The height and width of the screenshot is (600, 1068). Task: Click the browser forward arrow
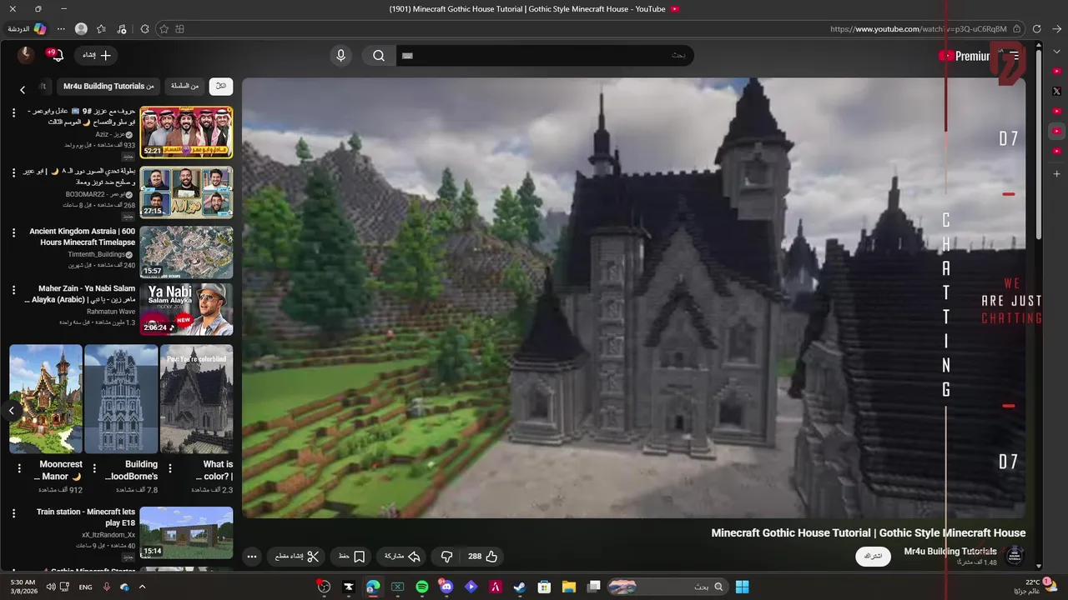(x=1056, y=29)
